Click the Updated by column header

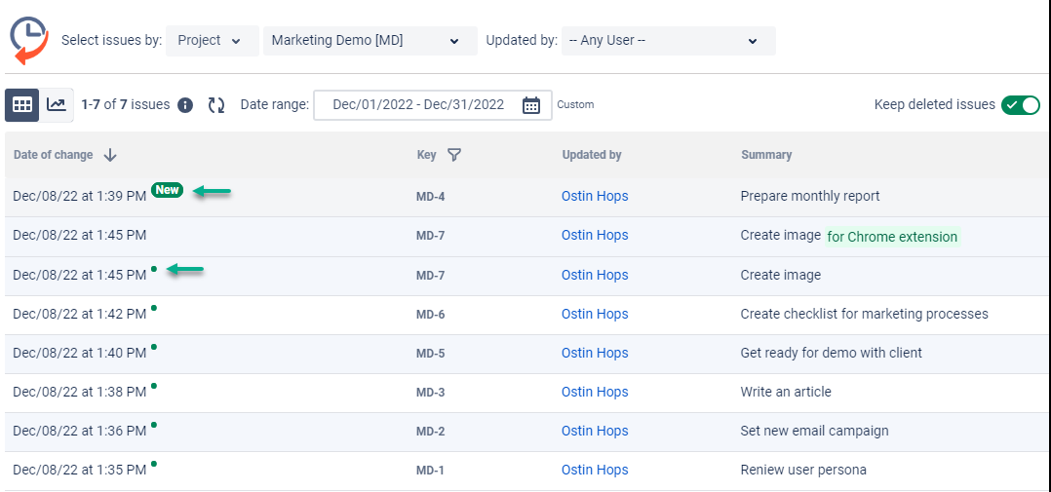pyautogui.click(x=591, y=155)
